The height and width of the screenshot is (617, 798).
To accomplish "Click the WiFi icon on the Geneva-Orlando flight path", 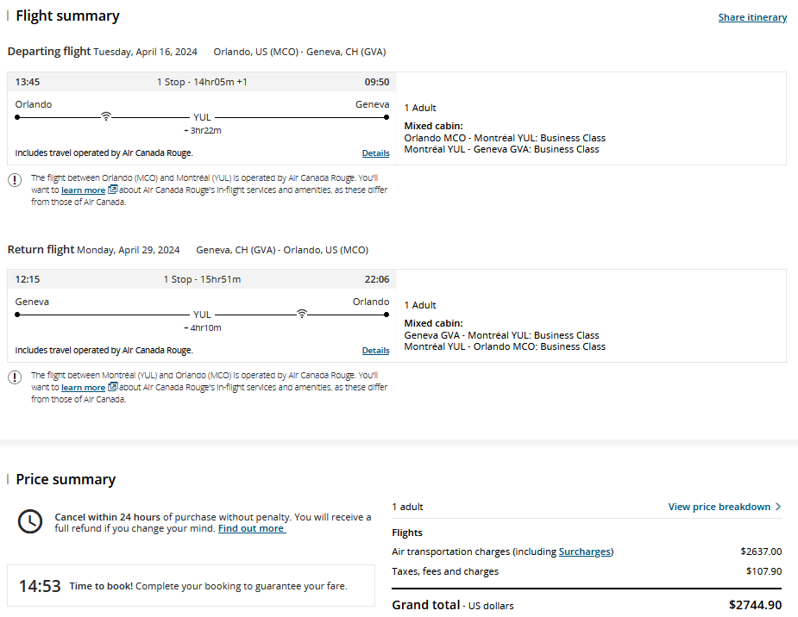I will click(301, 311).
